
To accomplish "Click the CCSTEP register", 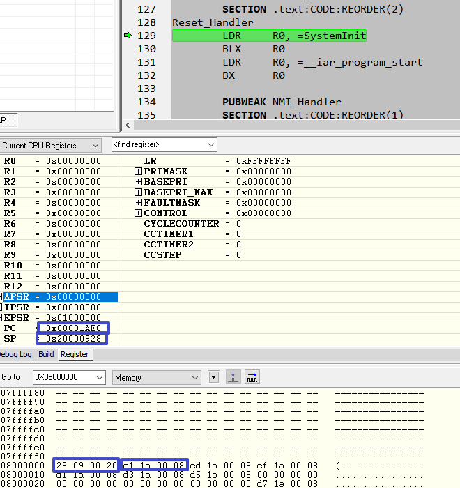I will click(x=162, y=255).
